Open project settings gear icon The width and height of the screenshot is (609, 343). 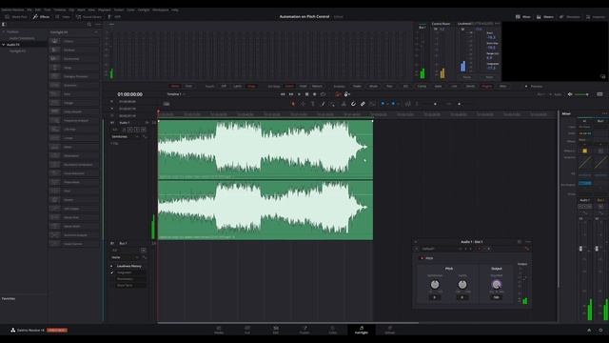600,330
